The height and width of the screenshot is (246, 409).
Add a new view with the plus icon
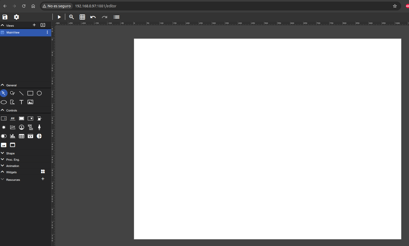point(34,25)
